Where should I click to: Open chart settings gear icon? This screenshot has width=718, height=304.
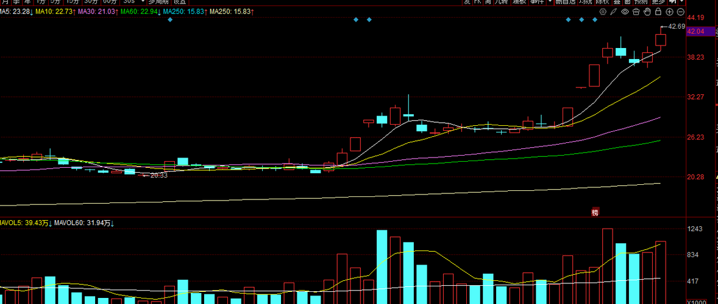pos(603,12)
